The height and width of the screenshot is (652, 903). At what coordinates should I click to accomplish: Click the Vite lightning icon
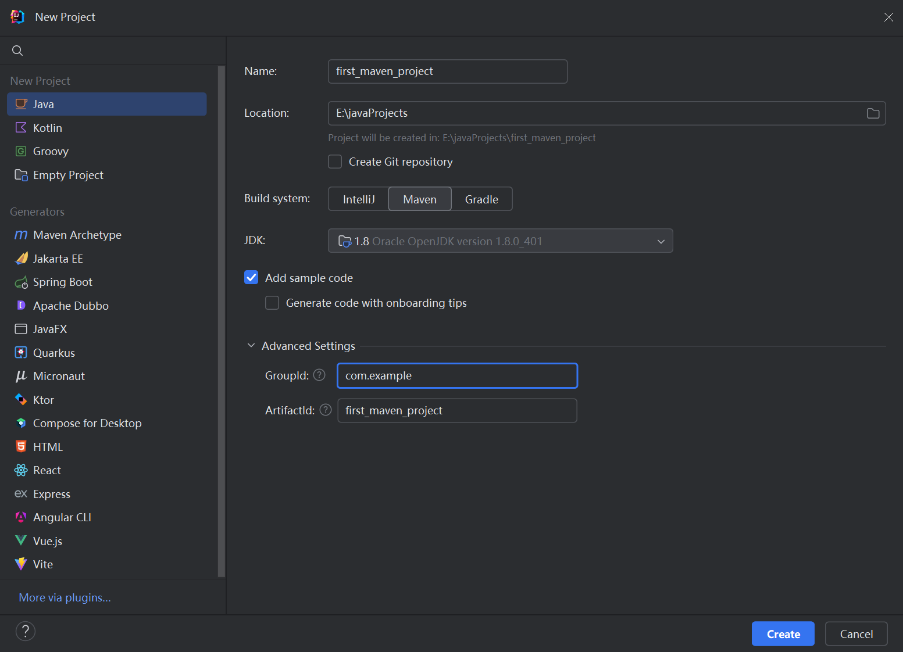(x=21, y=564)
